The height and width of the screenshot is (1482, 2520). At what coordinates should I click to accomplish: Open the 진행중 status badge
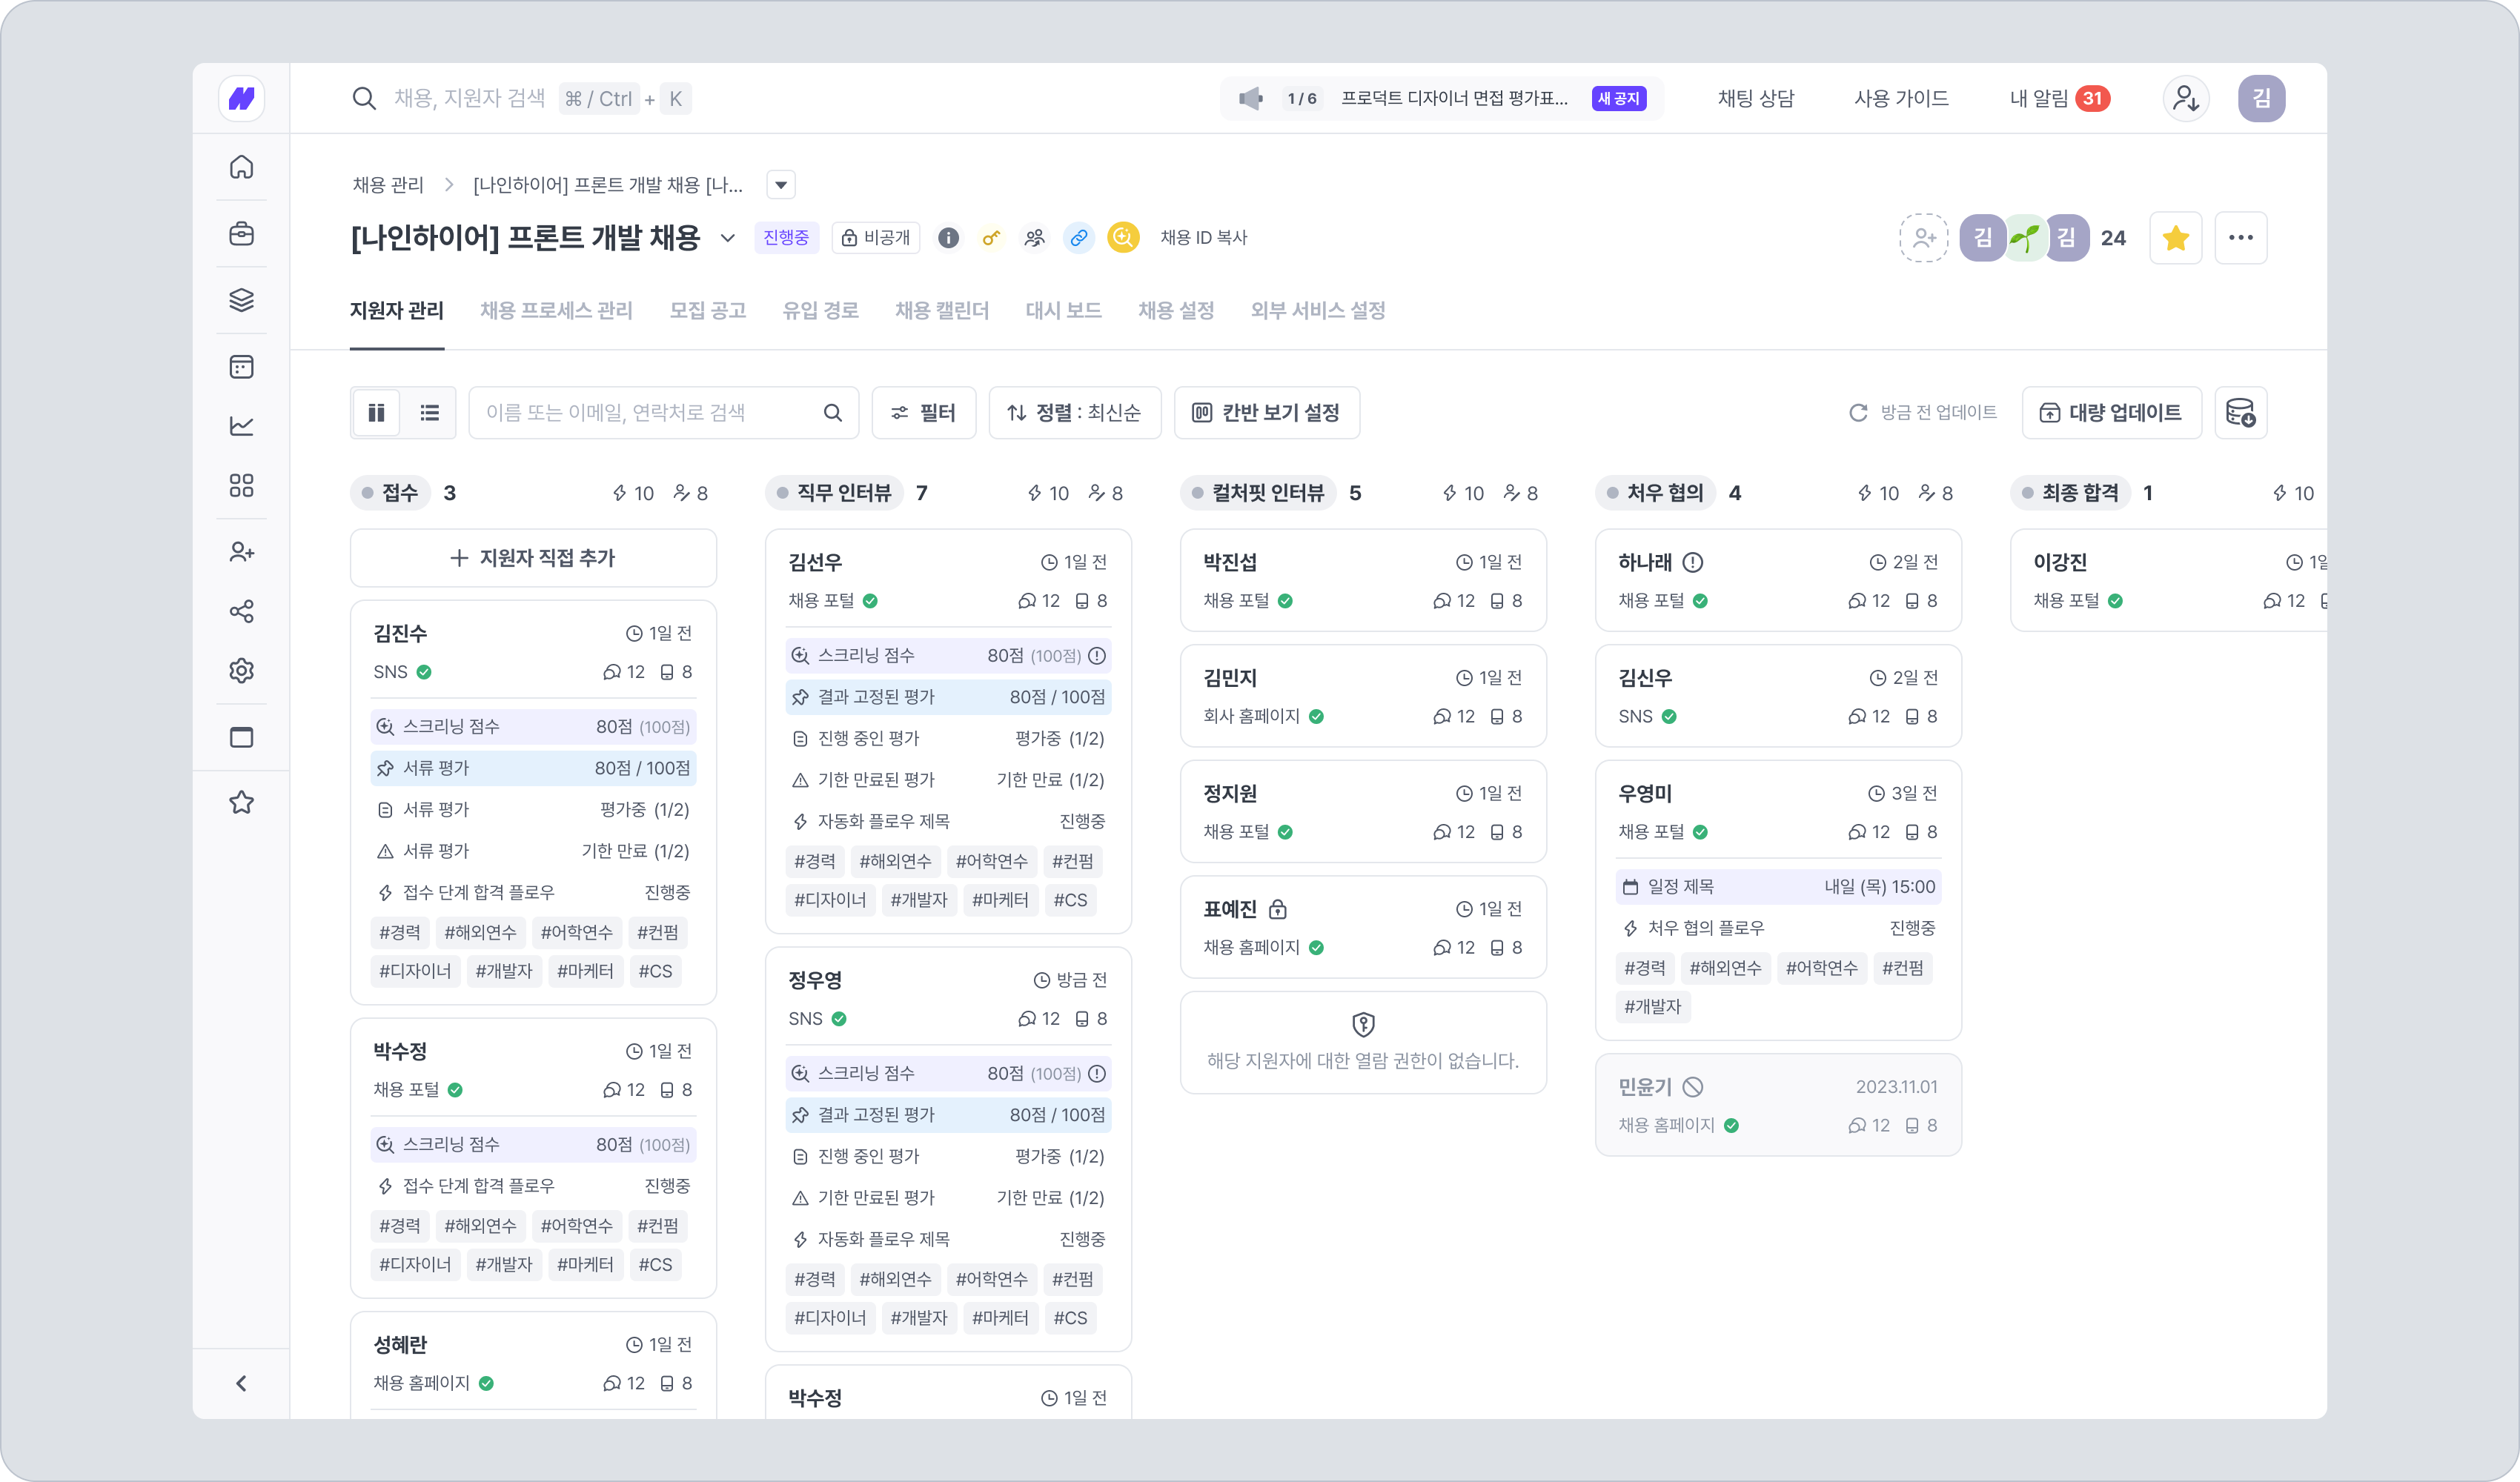[786, 238]
